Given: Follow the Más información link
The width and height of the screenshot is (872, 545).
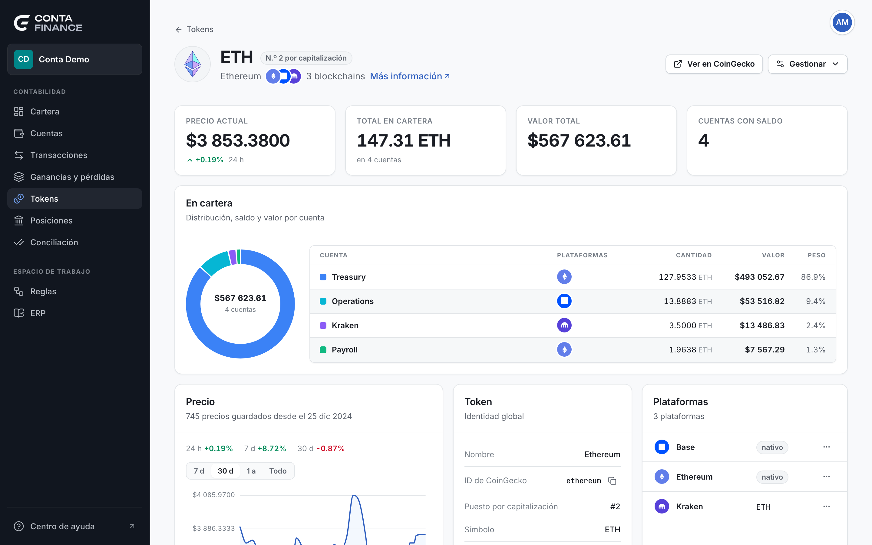Looking at the screenshot, I should click(x=410, y=76).
